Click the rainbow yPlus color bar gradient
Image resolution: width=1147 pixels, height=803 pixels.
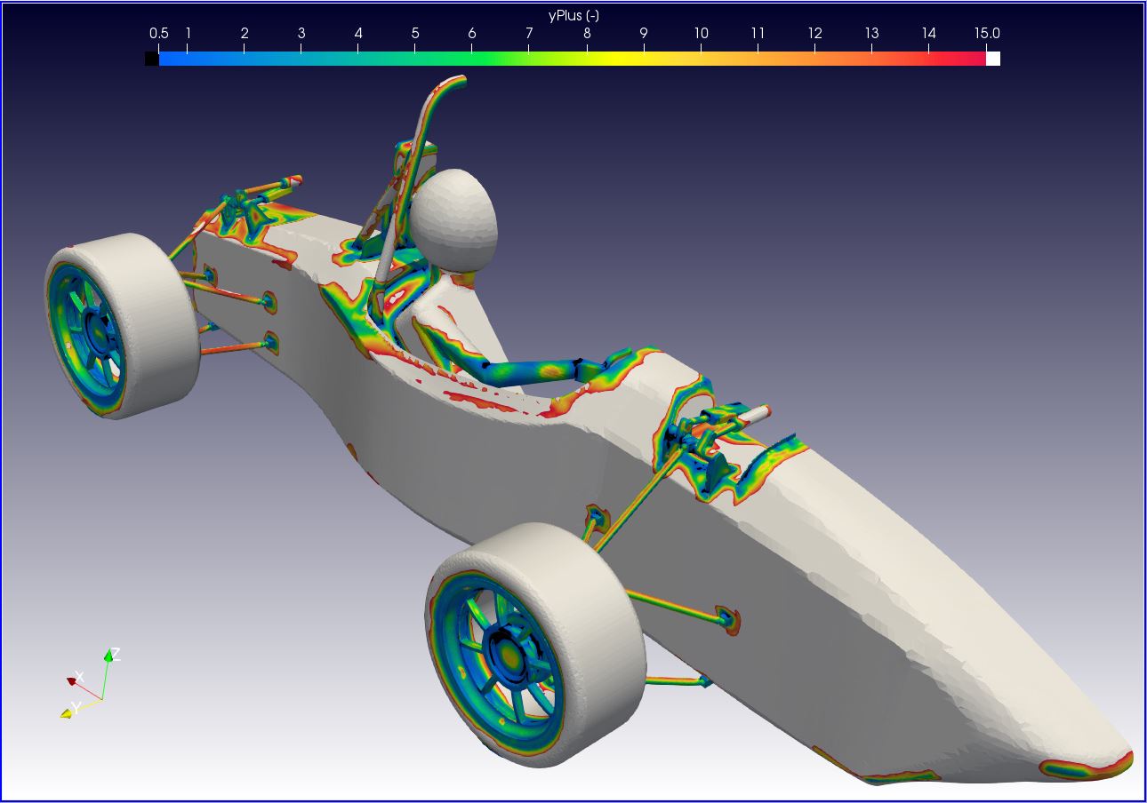(x=573, y=59)
